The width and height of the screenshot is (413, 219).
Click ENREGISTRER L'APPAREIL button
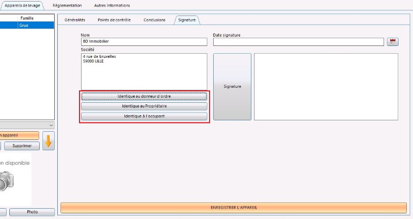tap(234, 208)
